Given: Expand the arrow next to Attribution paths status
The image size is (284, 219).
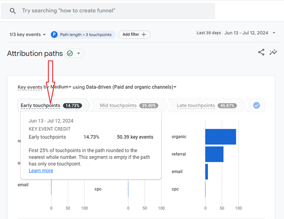Looking at the screenshot, I should 79,53.
